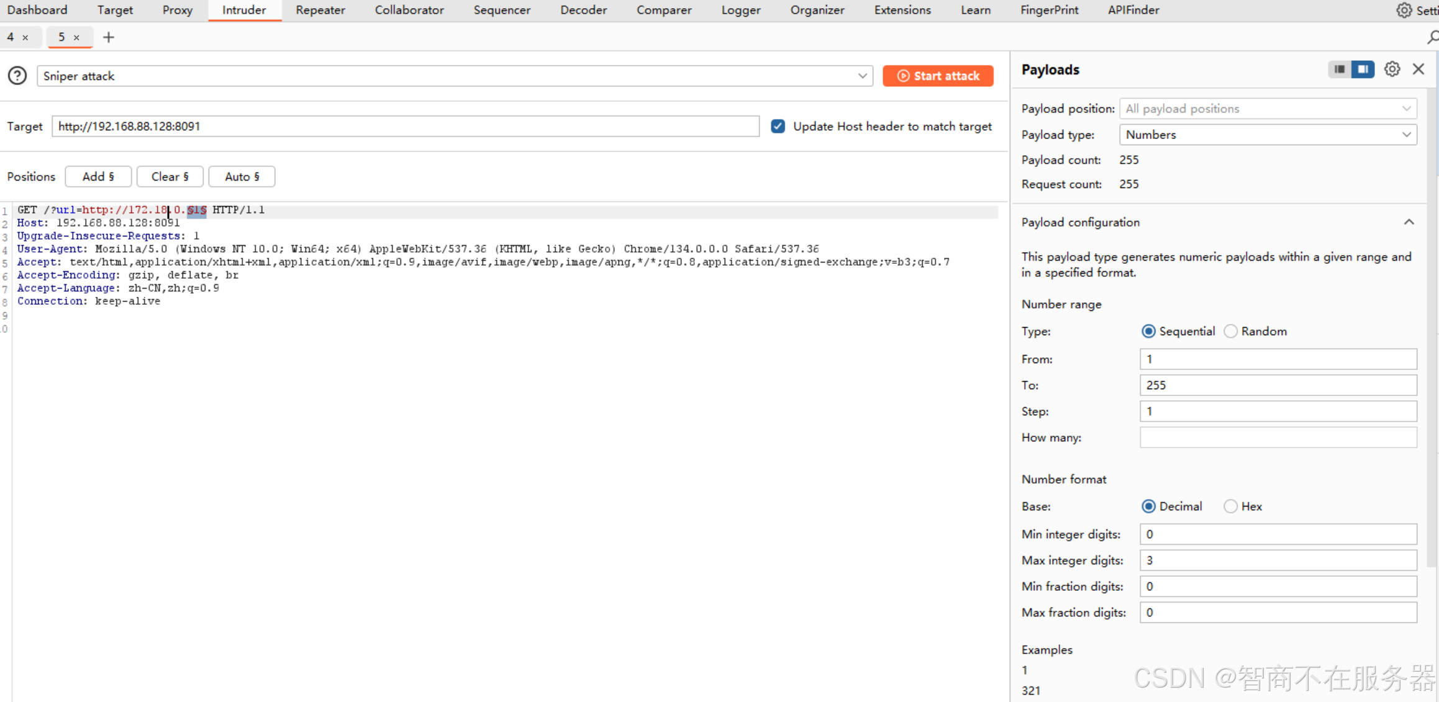Open the Proxy tab

[x=177, y=10]
